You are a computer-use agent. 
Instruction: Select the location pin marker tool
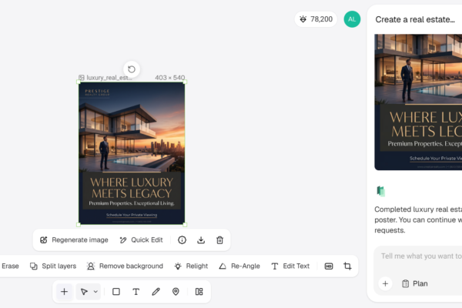tap(176, 292)
